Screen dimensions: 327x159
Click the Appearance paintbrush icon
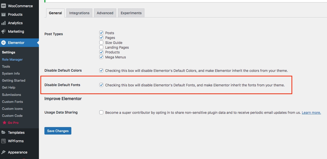(x=3, y=152)
